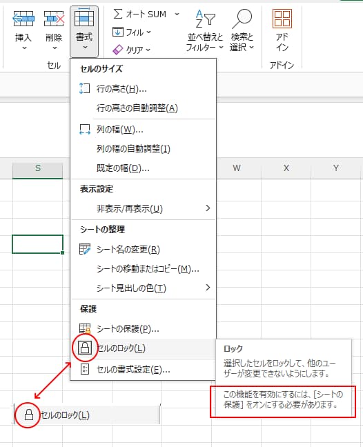
Task: Choose シートの保護(P)... menu item
Action: (x=143, y=328)
